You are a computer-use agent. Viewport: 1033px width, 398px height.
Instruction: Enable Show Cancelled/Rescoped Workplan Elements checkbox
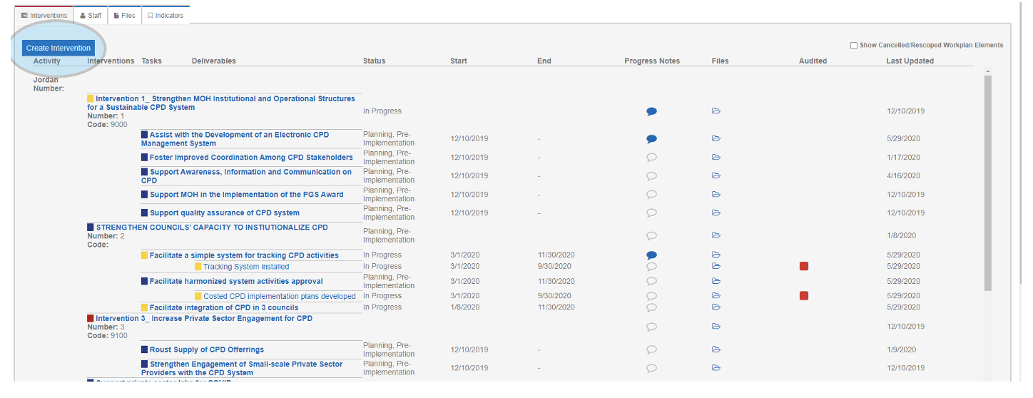click(x=854, y=46)
